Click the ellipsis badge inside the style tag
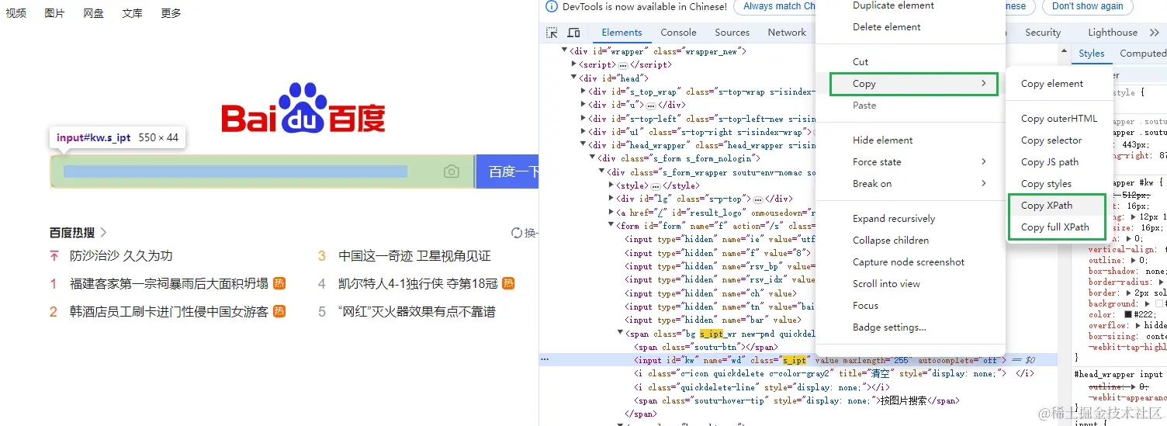Screen dimensions: 1167x426 (x=656, y=186)
